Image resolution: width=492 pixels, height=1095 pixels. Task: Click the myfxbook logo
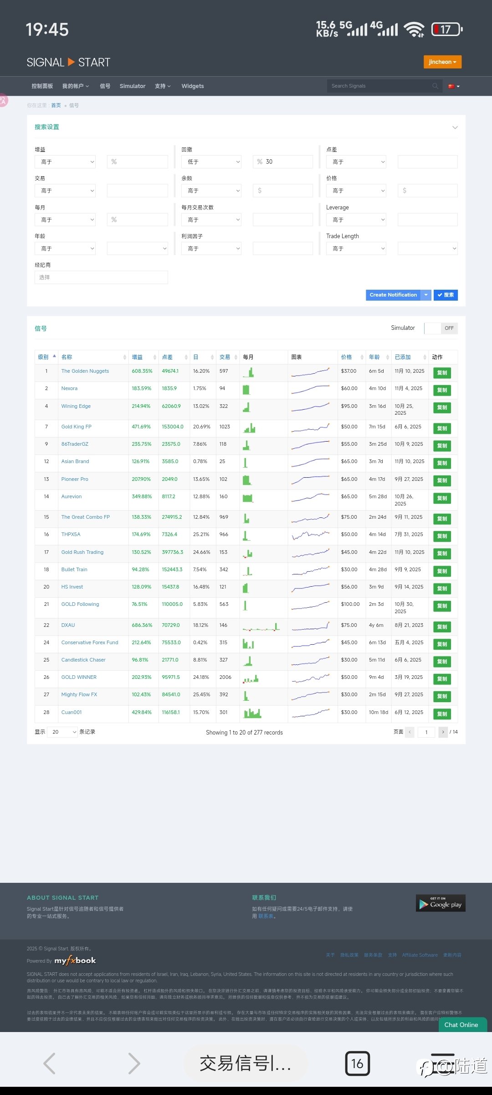click(x=75, y=960)
